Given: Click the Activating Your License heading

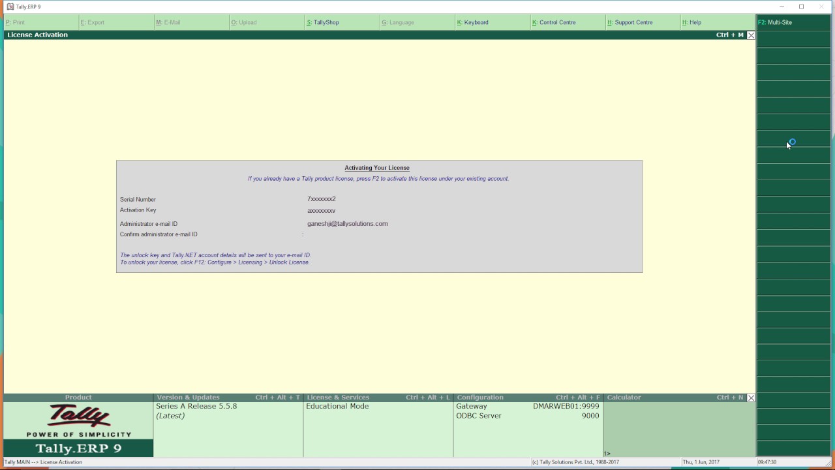Looking at the screenshot, I should [377, 168].
